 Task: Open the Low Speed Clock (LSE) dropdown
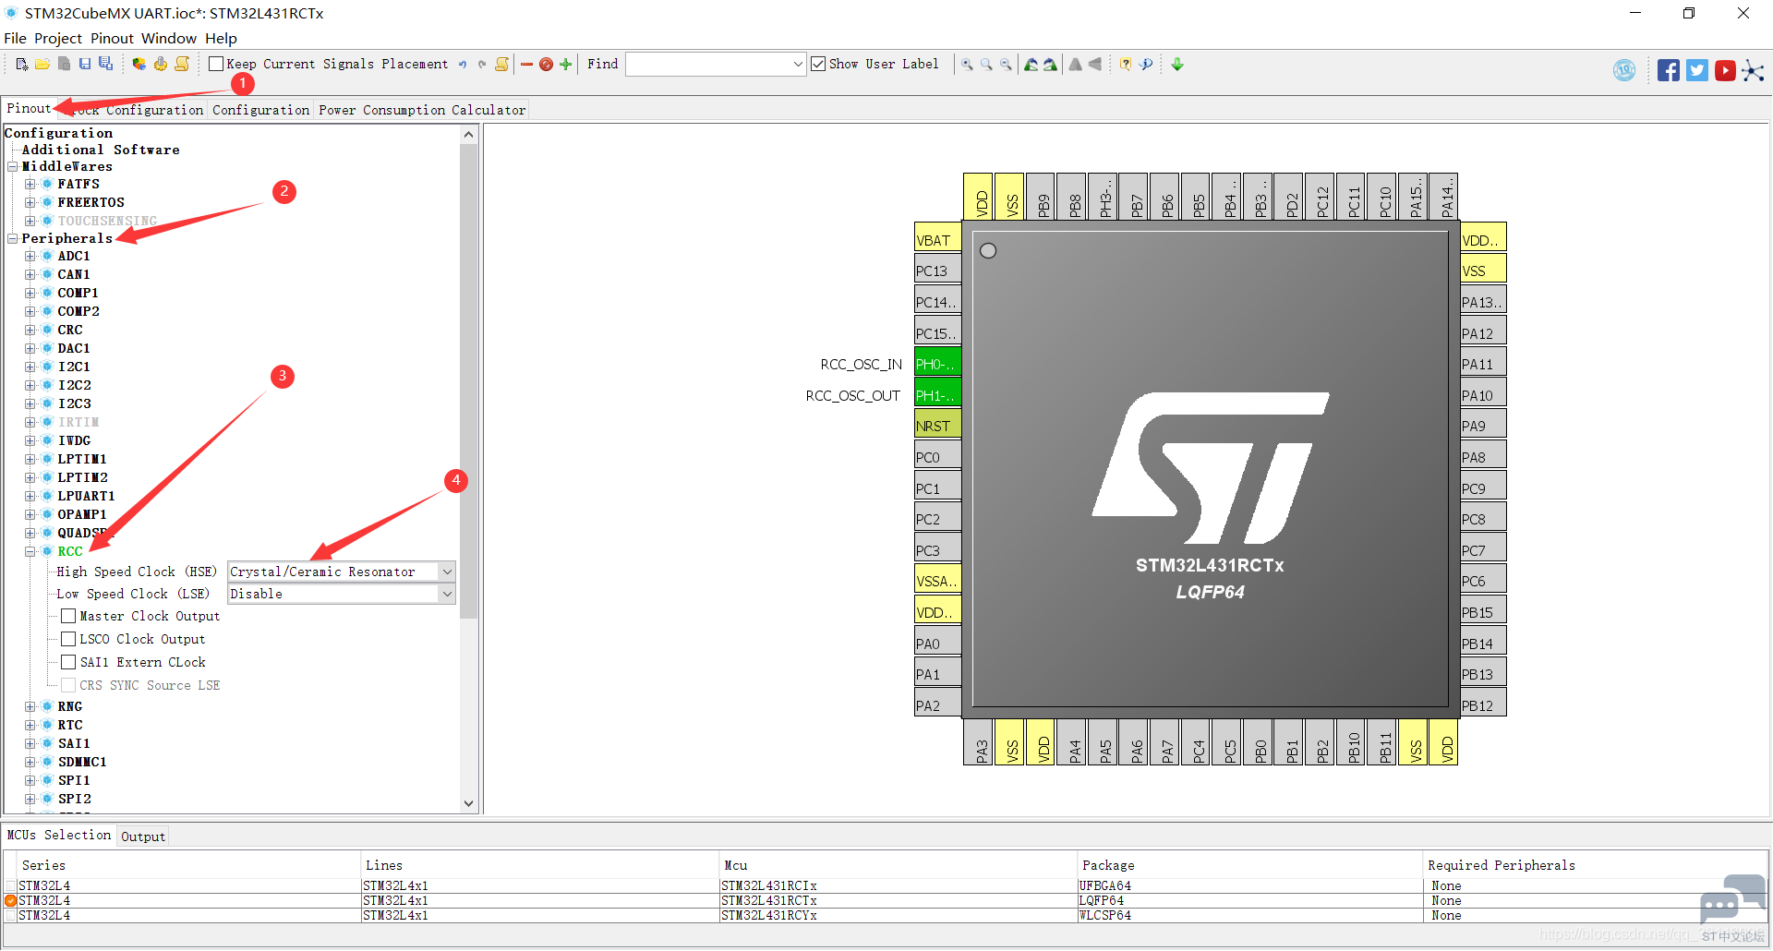pyautogui.click(x=447, y=594)
